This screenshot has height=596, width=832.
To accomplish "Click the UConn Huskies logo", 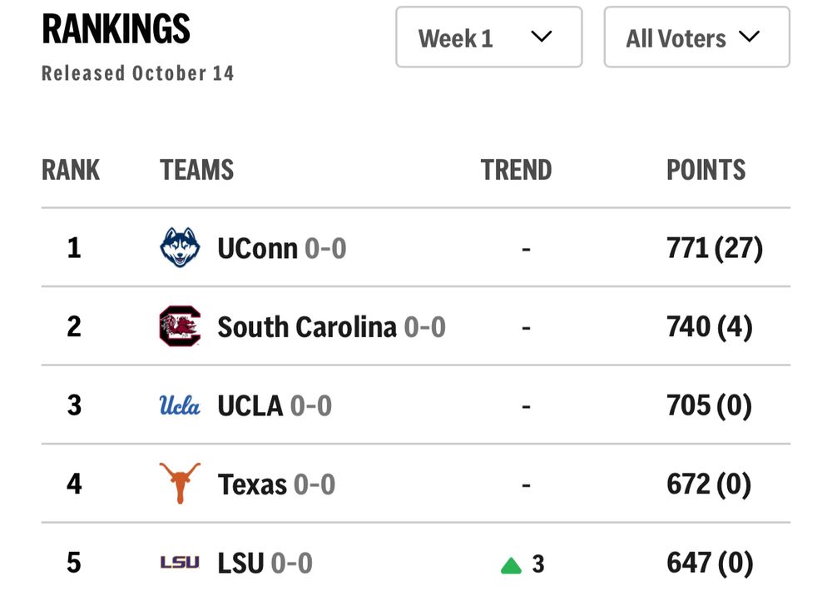I will pyautogui.click(x=180, y=248).
